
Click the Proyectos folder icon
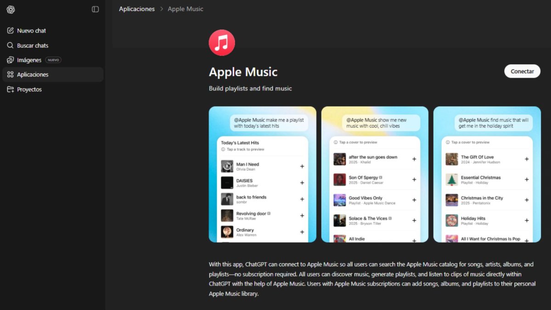[x=10, y=89]
